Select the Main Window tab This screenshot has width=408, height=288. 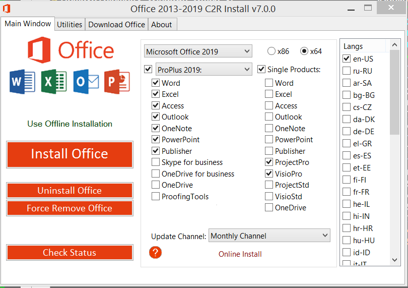tap(28, 24)
